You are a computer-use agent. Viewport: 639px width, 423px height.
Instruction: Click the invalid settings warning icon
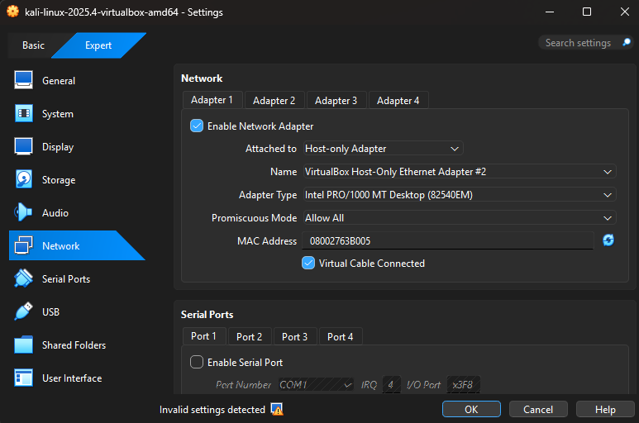pos(277,409)
